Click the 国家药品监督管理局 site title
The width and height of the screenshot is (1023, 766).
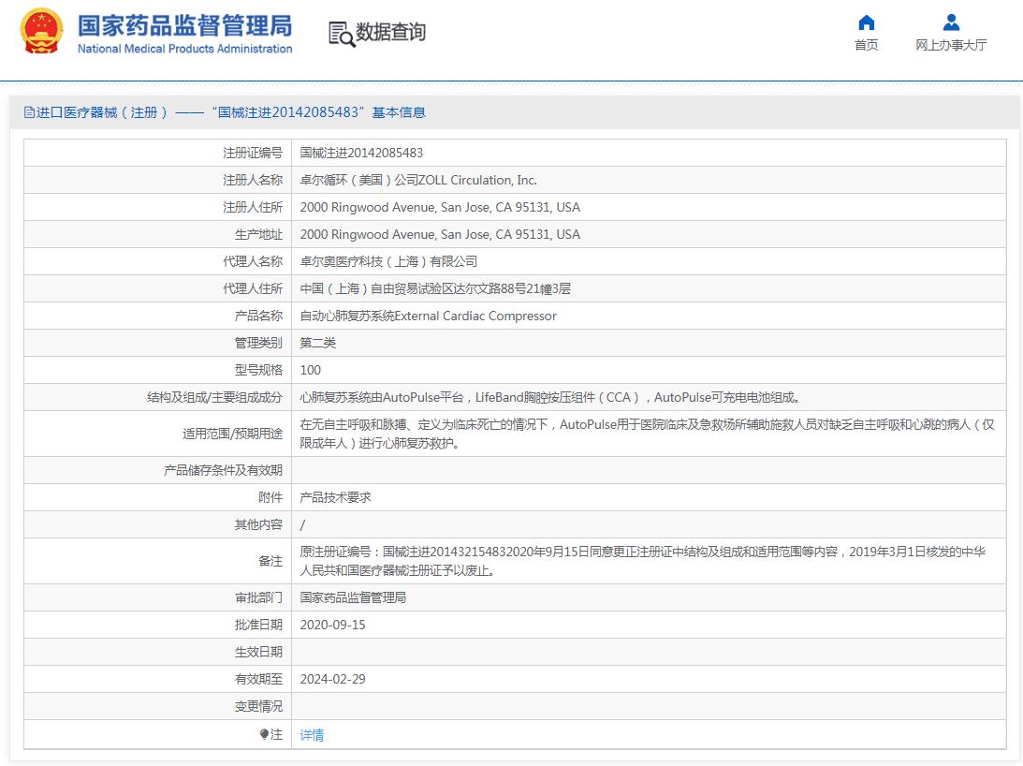click(x=184, y=26)
